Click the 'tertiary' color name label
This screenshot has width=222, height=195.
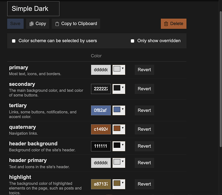18,106
